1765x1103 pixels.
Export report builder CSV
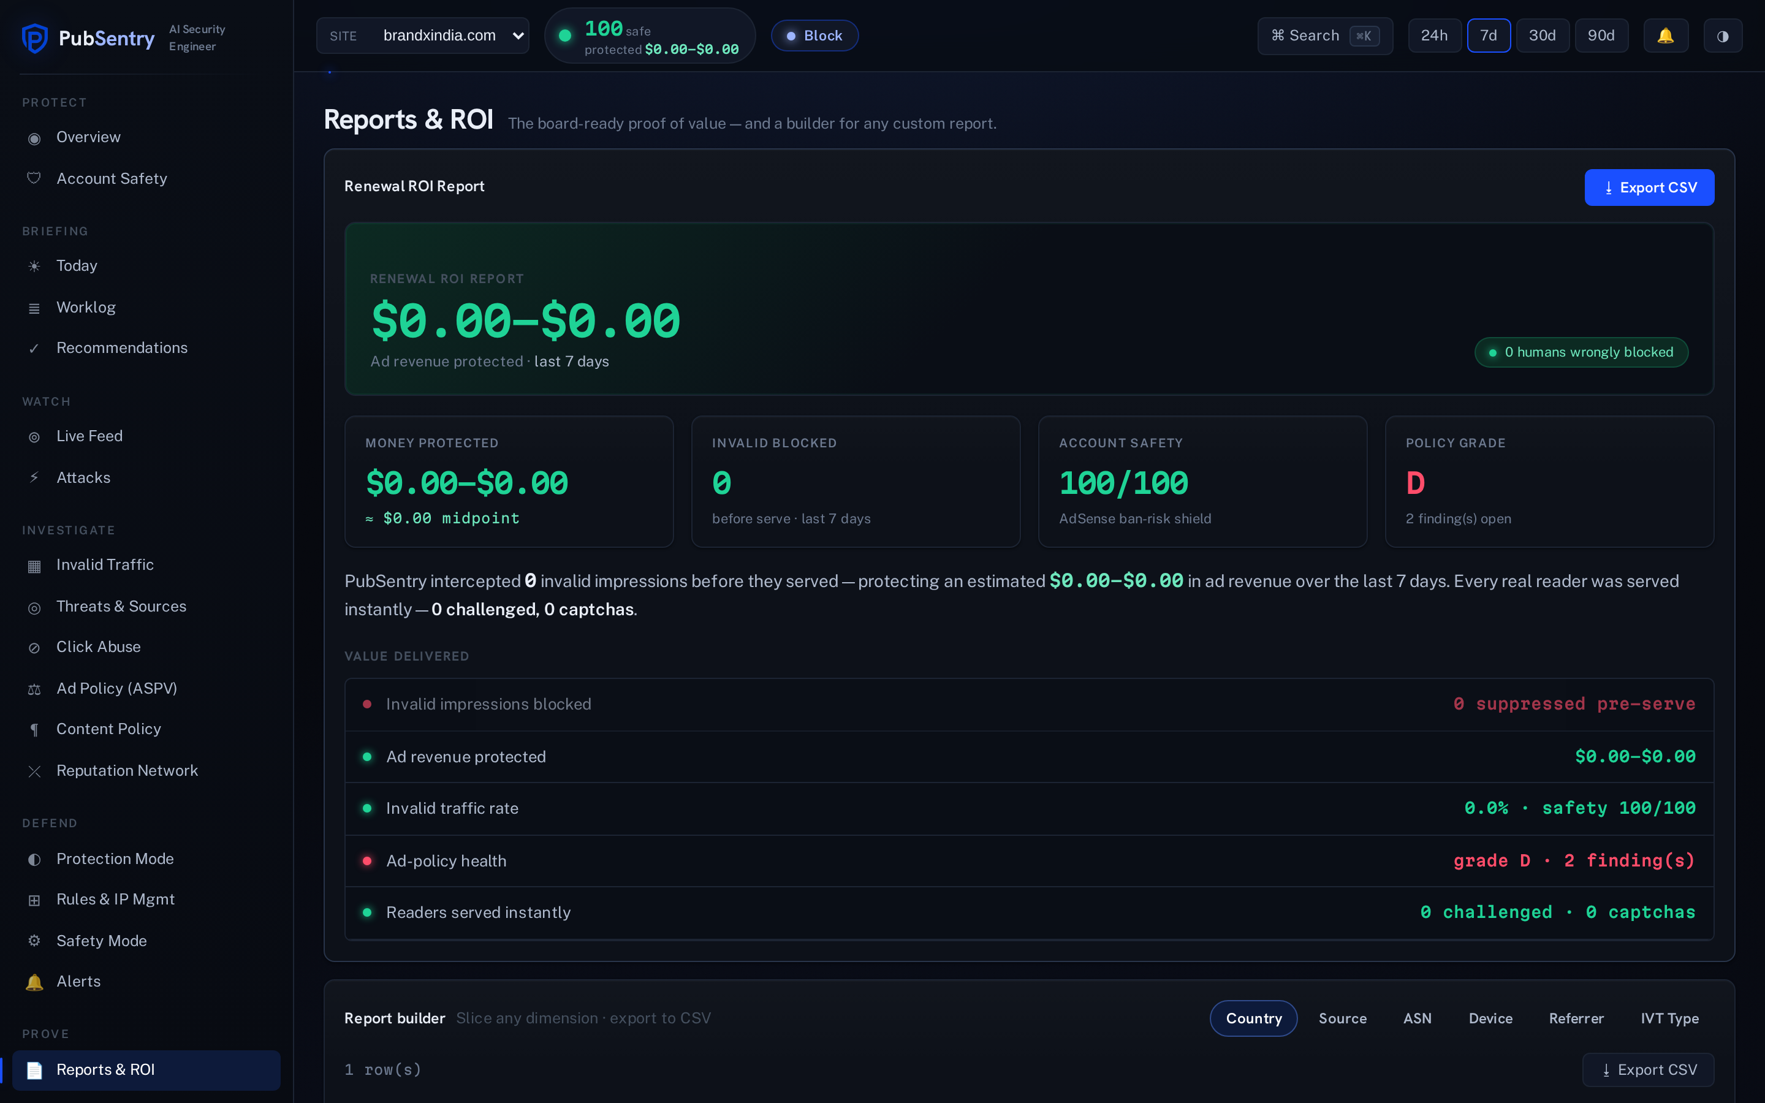(x=1649, y=1070)
